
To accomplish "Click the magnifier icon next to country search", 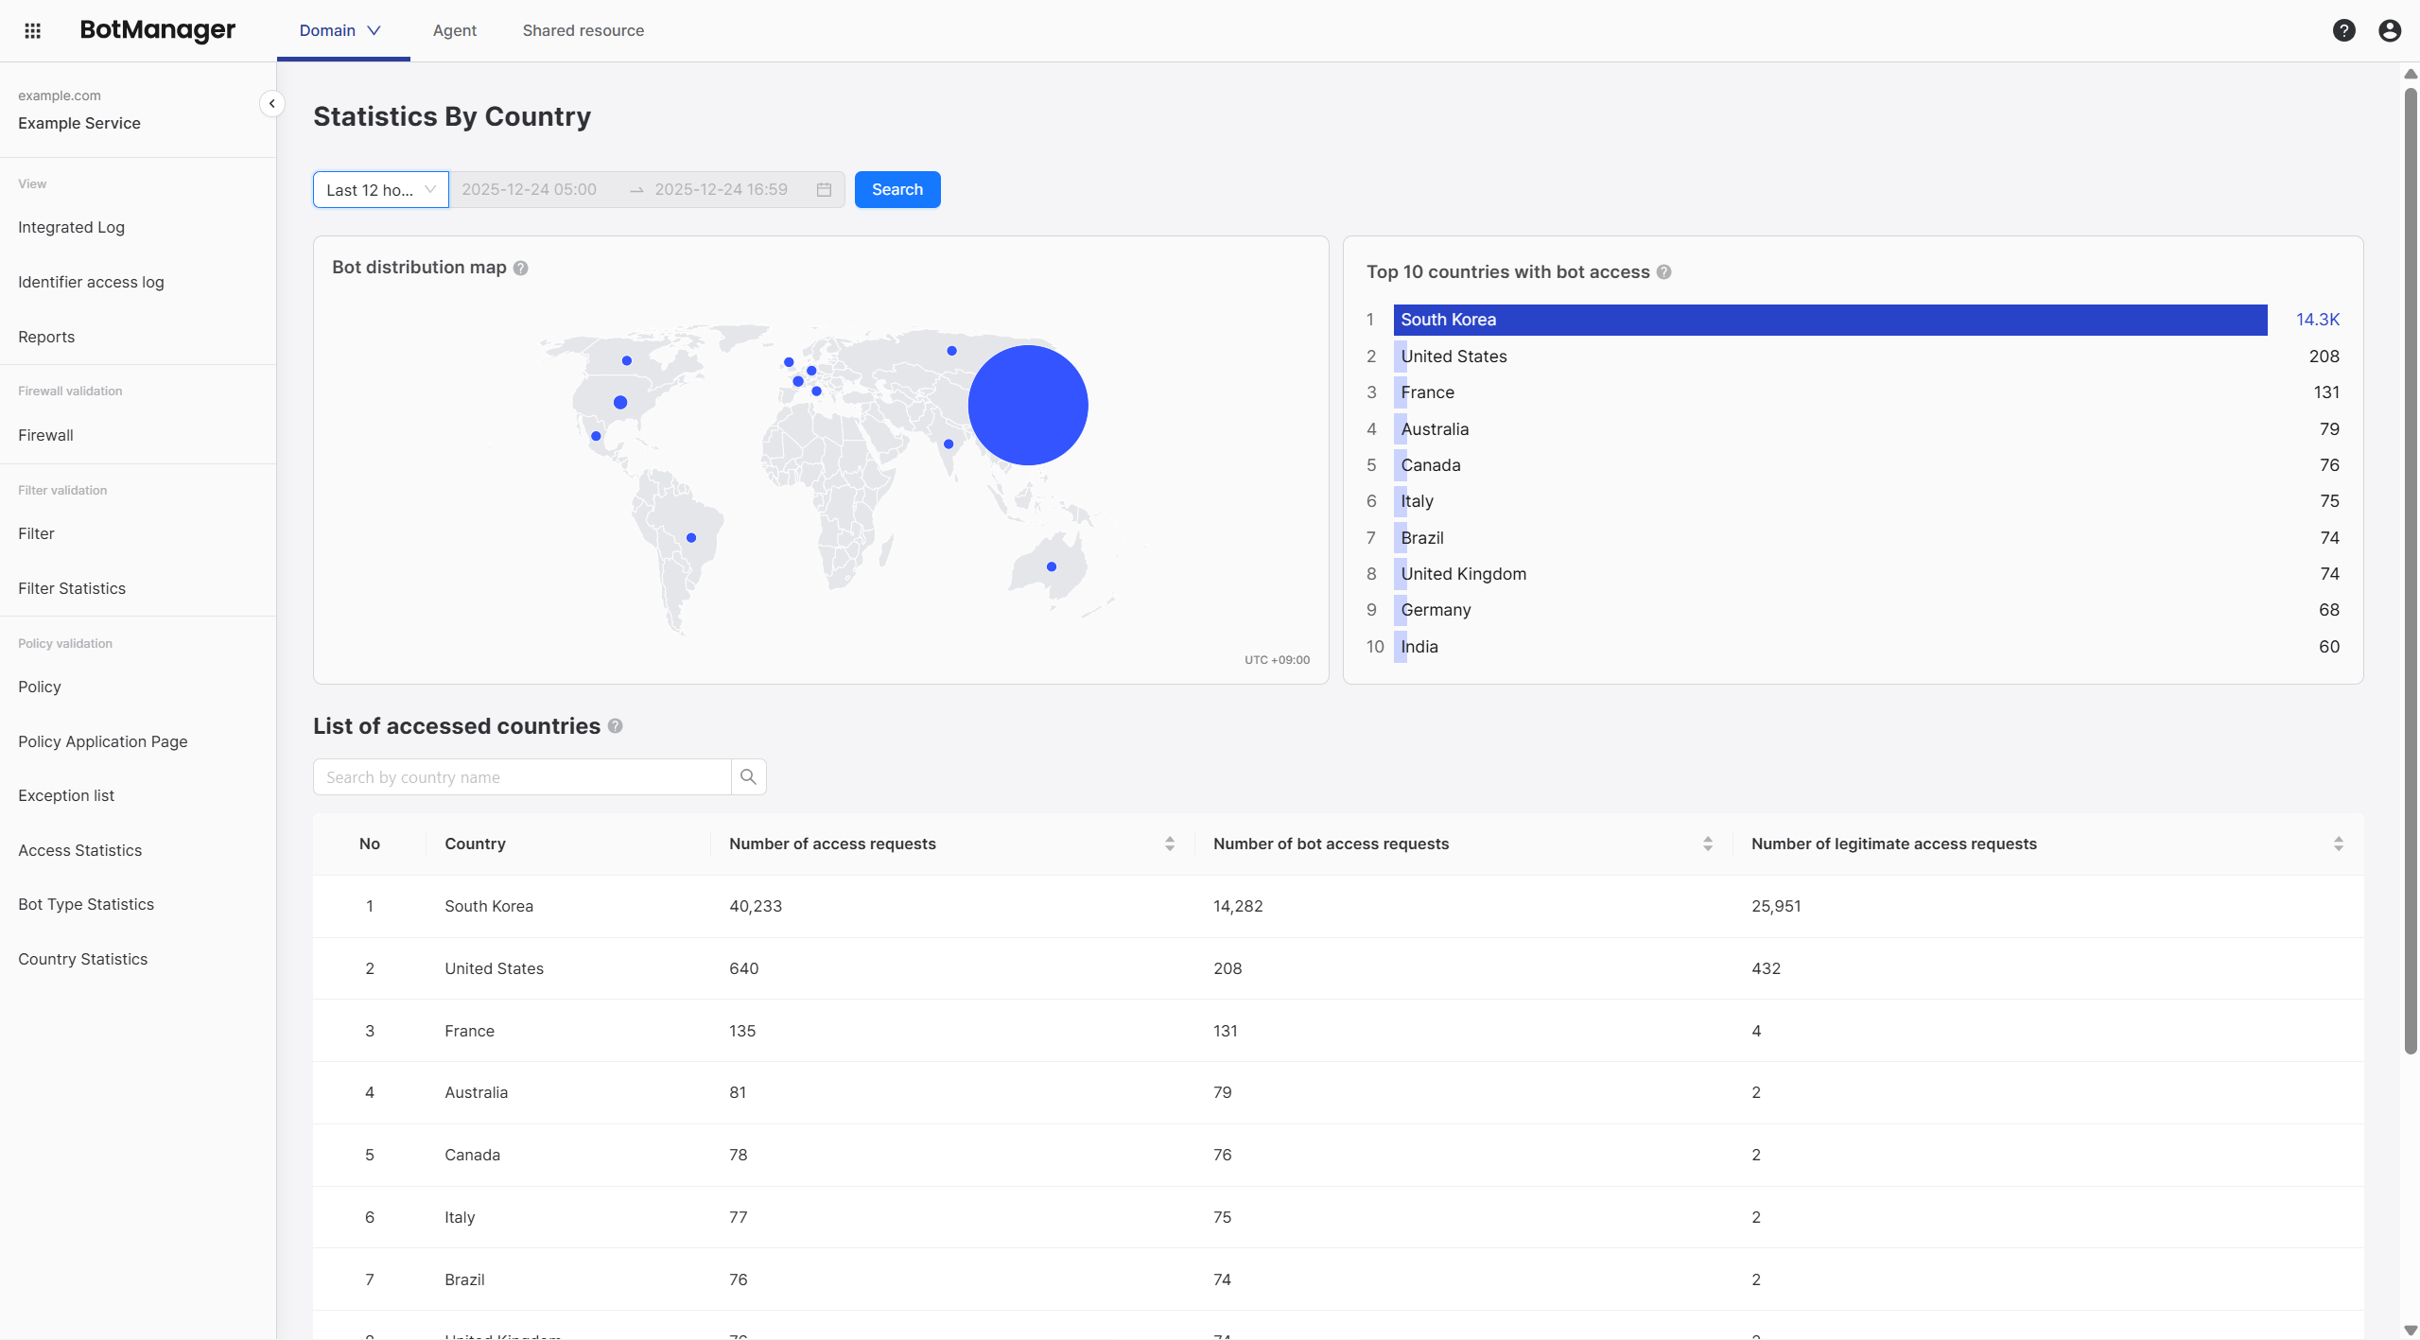I will [748, 775].
